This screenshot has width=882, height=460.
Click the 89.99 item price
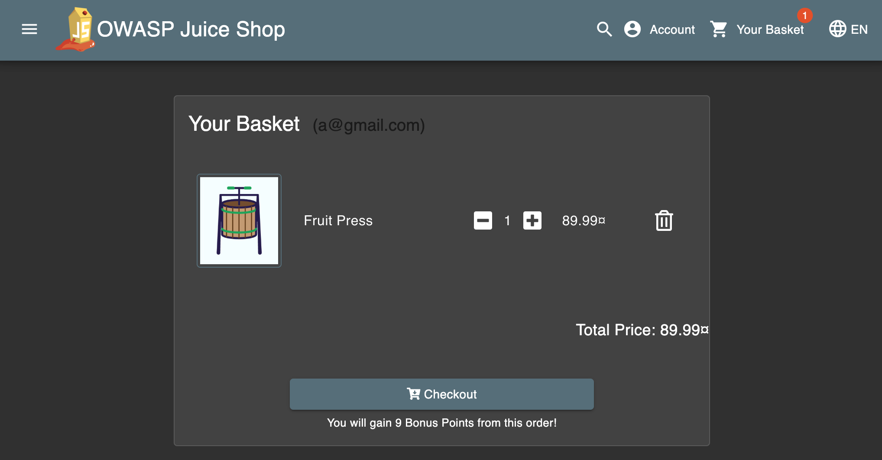click(584, 220)
